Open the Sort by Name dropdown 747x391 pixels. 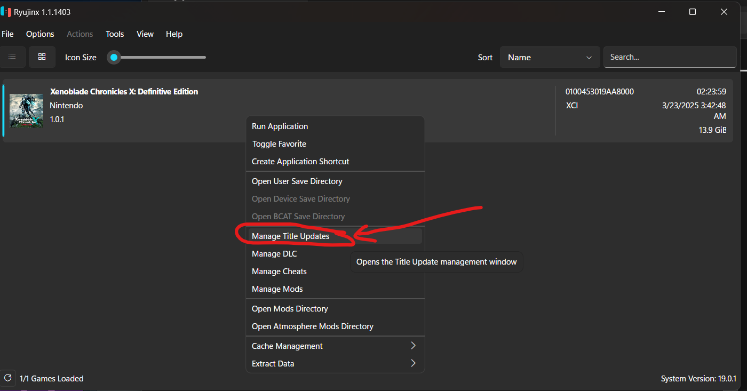pos(550,57)
